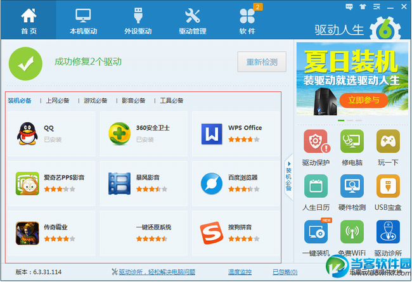This screenshot has height=282, width=412.
Task: Open the 驱动管理 tab
Action: coord(193,20)
